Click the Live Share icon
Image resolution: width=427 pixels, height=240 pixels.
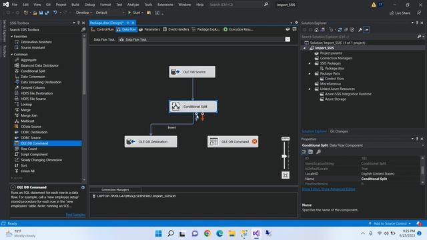pyautogui.click(x=400, y=13)
